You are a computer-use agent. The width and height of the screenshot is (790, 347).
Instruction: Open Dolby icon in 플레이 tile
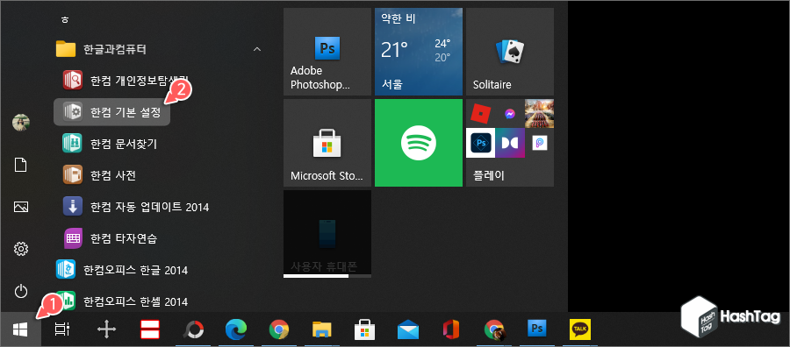pos(510,143)
